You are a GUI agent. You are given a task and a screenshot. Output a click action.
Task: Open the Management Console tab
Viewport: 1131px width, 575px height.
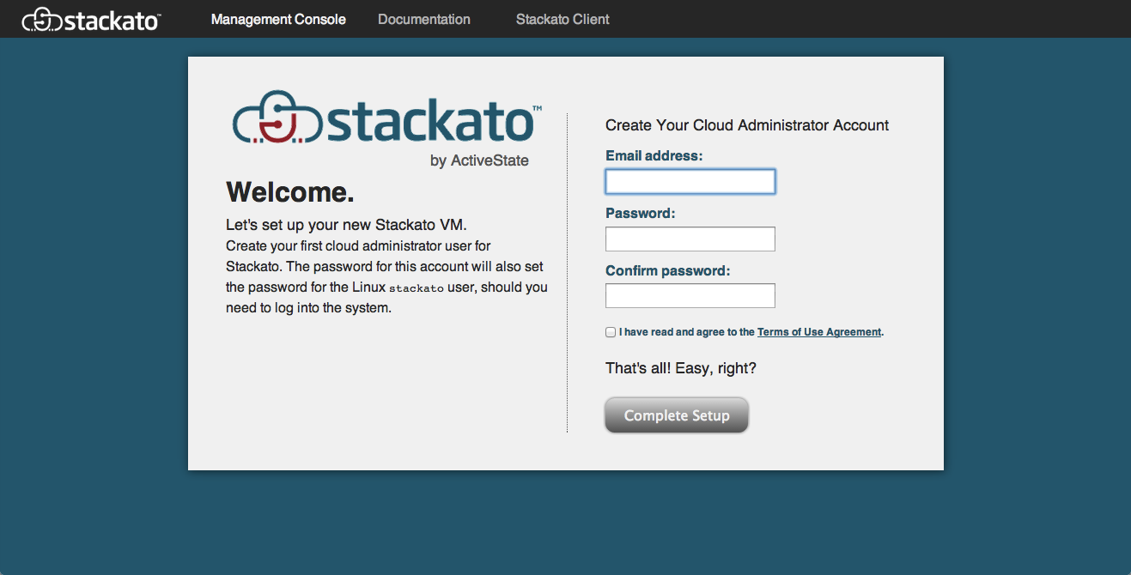278,19
